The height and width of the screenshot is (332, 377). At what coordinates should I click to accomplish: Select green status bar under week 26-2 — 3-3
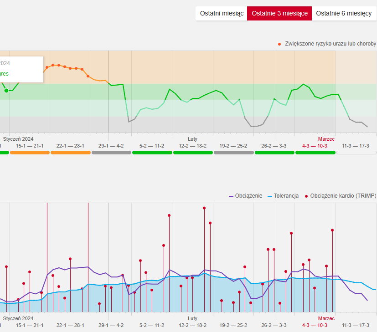[274, 153]
